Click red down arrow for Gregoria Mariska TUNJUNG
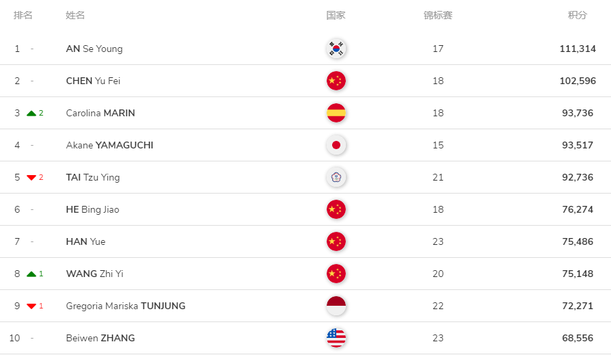The height and width of the screenshot is (355, 611). (x=31, y=306)
